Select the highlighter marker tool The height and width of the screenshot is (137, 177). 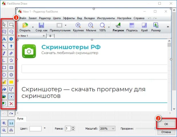(4, 82)
